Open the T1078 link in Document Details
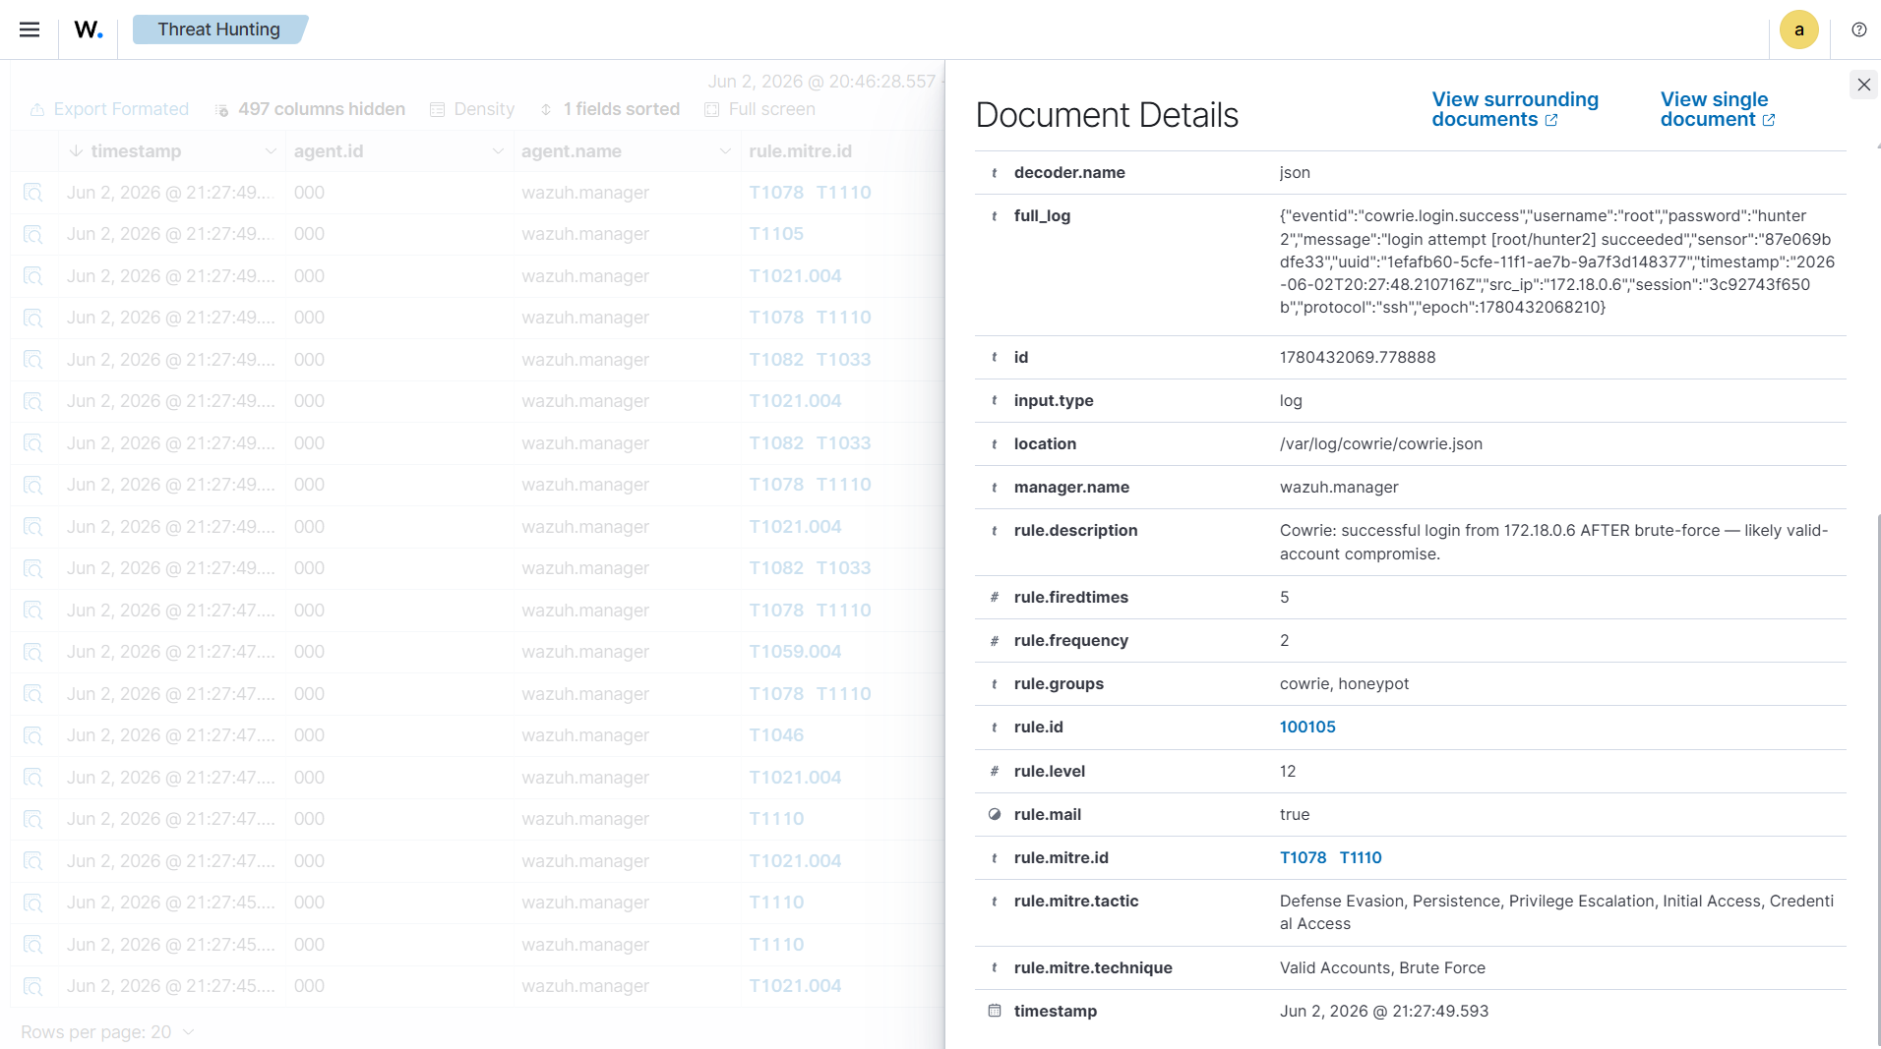Image resolution: width=1881 pixels, height=1049 pixels. tap(1303, 857)
